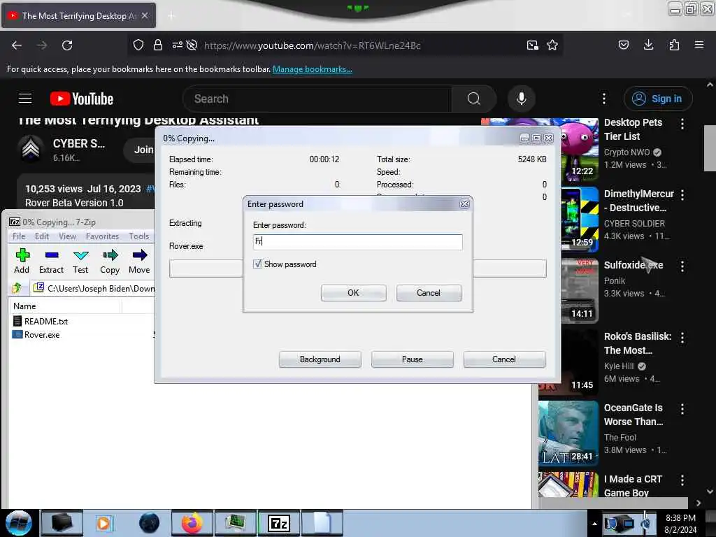
Task: Go back in Firefox
Action: point(17,45)
